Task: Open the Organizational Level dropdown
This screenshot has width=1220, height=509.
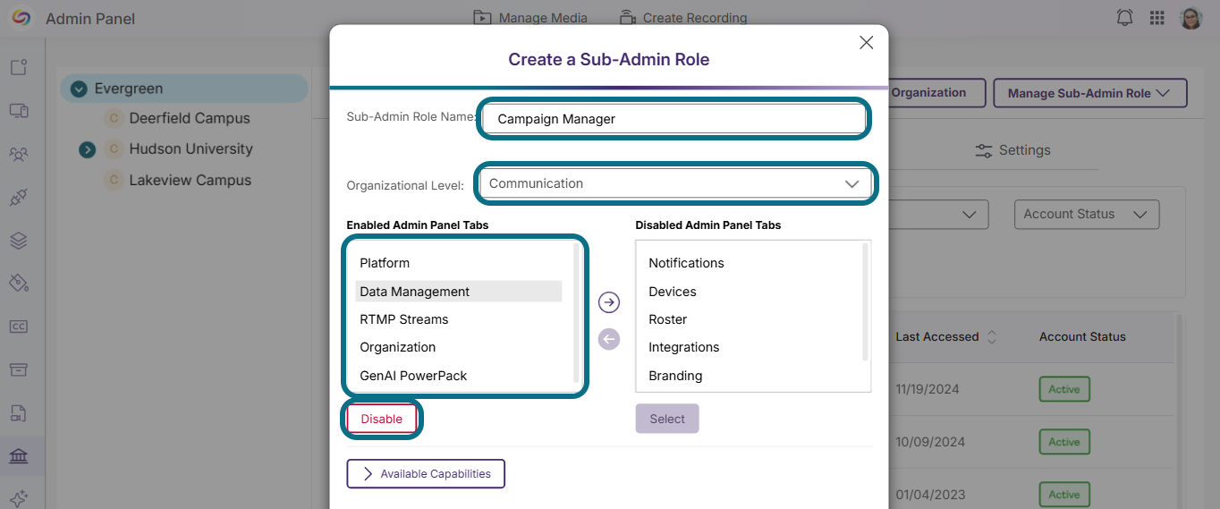Action: (x=675, y=183)
